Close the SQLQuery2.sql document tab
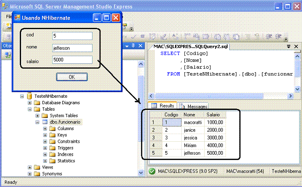 tap(296, 46)
